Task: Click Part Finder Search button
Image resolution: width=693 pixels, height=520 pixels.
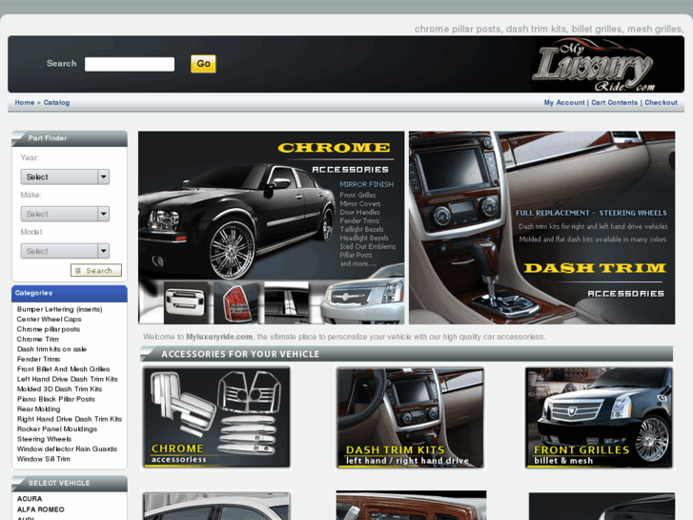Action: pos(96,270)
